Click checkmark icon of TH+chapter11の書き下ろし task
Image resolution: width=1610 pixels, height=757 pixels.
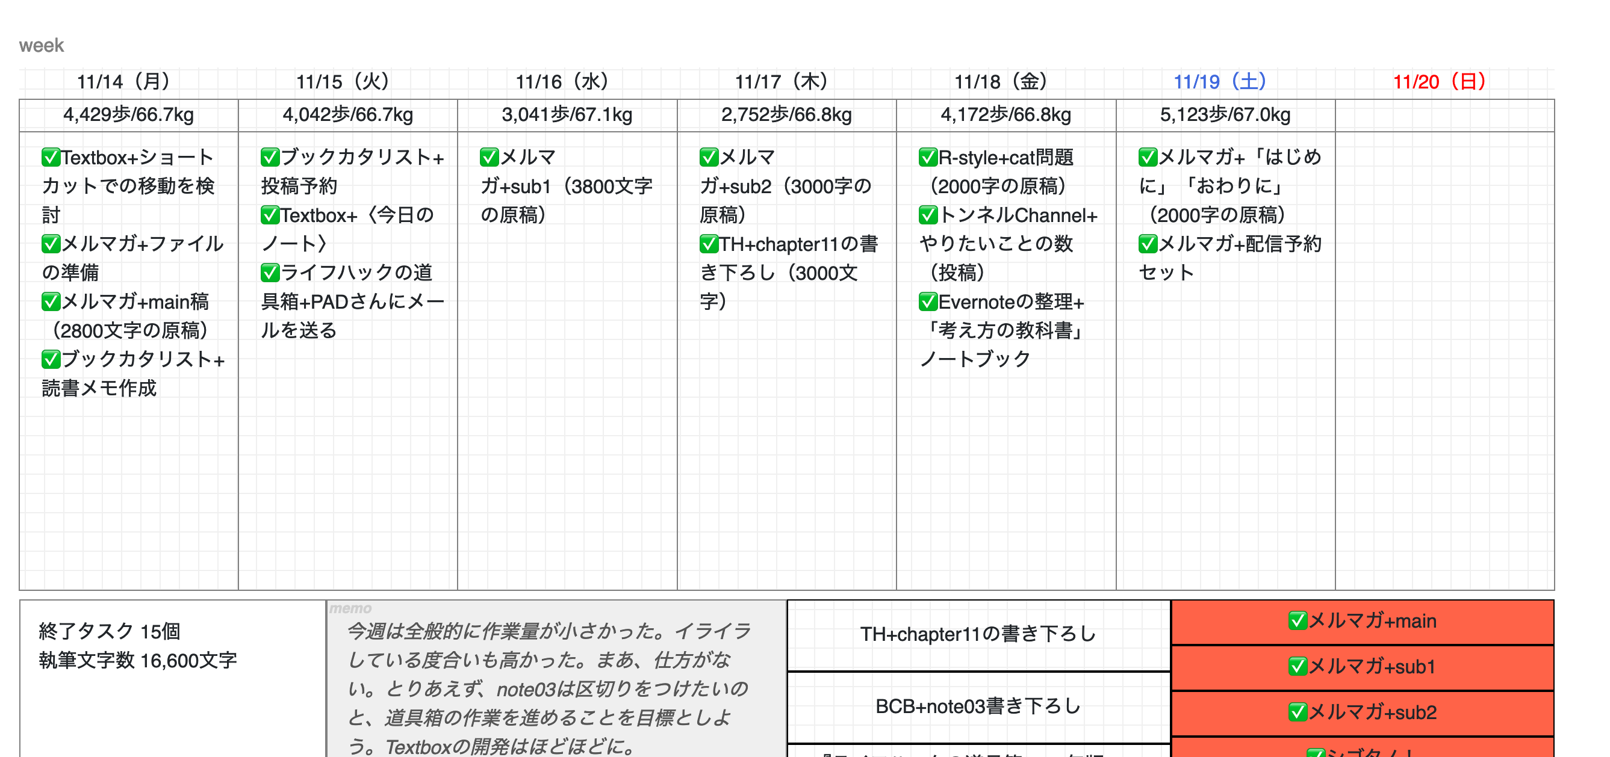709,244
